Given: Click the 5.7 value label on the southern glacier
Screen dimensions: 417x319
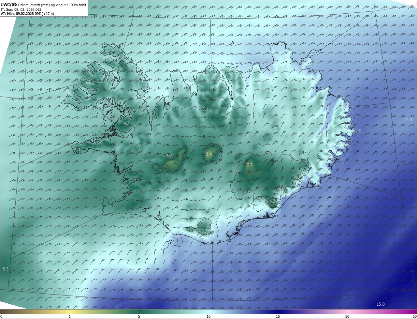Looking at the screenshot, I should pyautogui.click(x=204, y=231).
